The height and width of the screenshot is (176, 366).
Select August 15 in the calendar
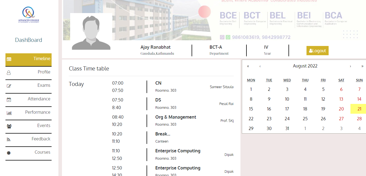point(251,109)
